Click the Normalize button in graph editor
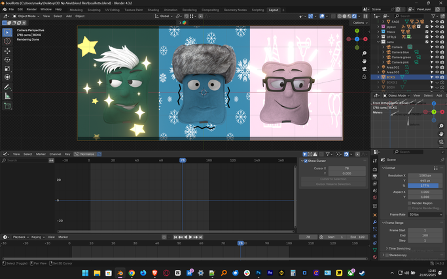The height and width of the screenshot is (279, 447). click(x=87, y=154)
